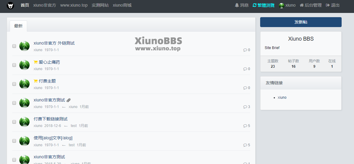This screenshot has width=354, height=164.
Task: Click date 2018-12-6 on 付费下载链接测试
Action: 53,126
